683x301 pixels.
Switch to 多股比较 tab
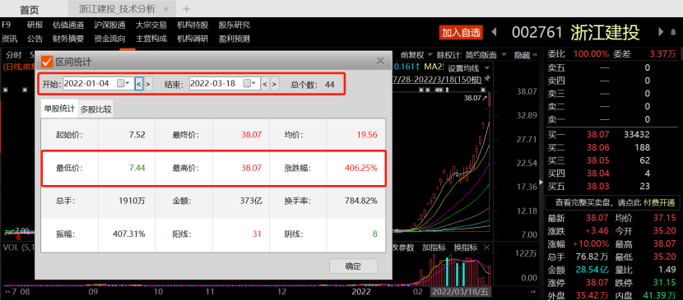pos(95,109)
